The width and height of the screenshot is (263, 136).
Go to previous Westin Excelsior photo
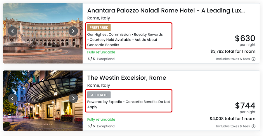coord(13,98)
